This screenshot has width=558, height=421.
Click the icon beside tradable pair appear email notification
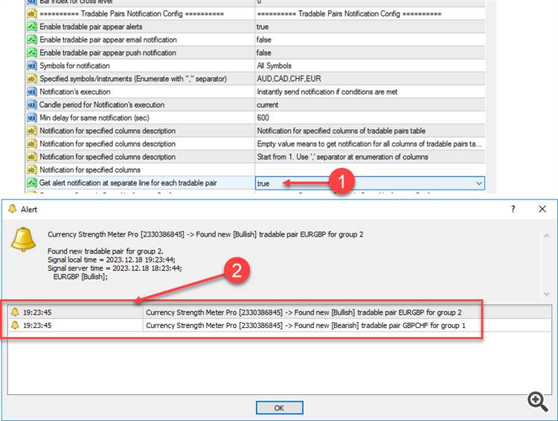(x=32, y=39)
